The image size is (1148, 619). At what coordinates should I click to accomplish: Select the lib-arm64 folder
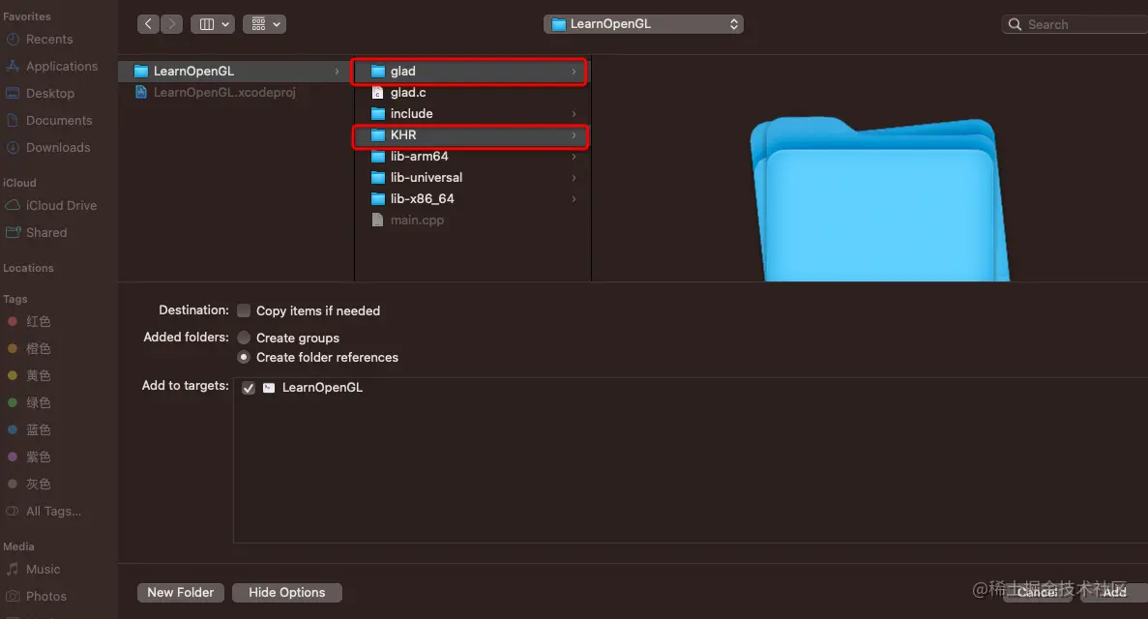[472, 156]
